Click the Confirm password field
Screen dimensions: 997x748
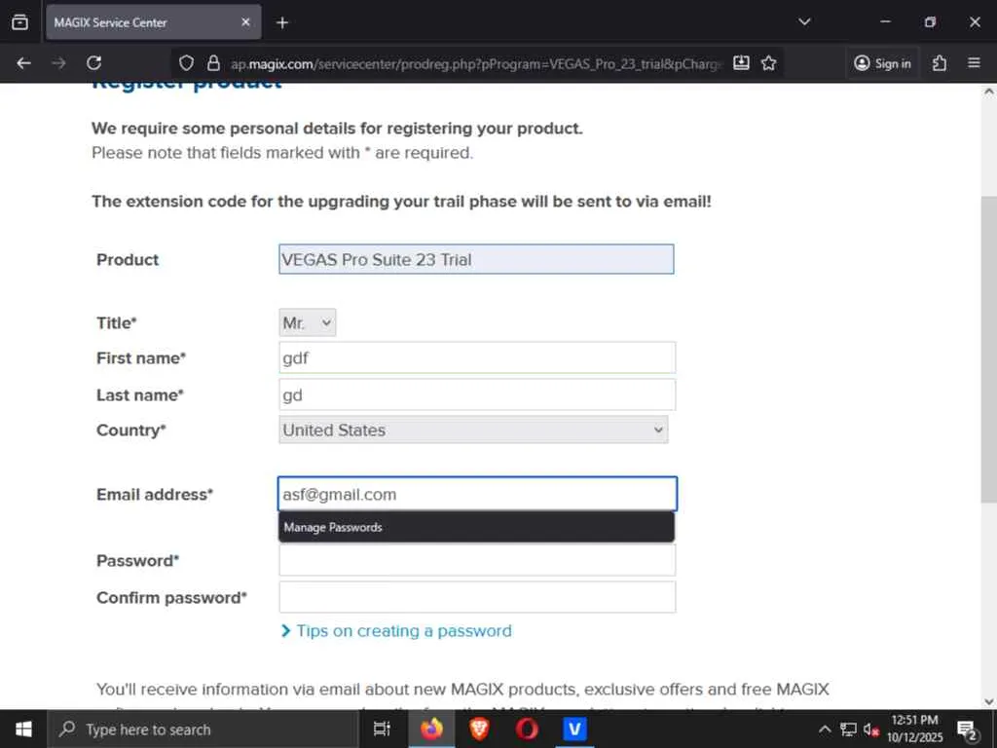coord(477,597)
